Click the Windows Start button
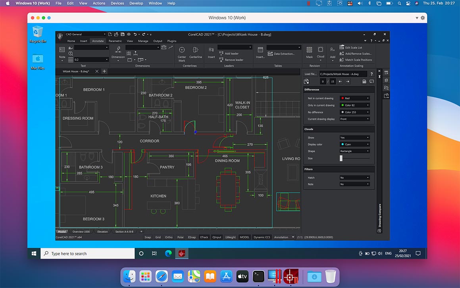The image size is (460, 288). pos(34,253)
